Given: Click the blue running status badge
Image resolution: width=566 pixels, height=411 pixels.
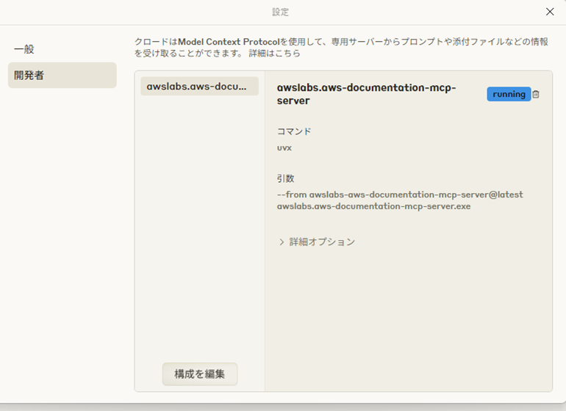Looking at the screenshot, I should (x=508, y=94).
